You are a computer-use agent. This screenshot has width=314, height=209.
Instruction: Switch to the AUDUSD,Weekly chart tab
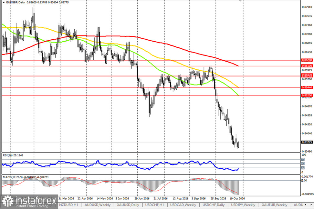(x=97, y=205)
